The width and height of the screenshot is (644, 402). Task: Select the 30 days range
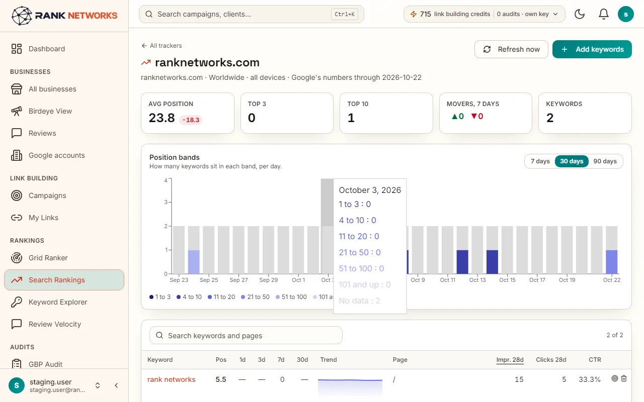[x=572, y=161]
